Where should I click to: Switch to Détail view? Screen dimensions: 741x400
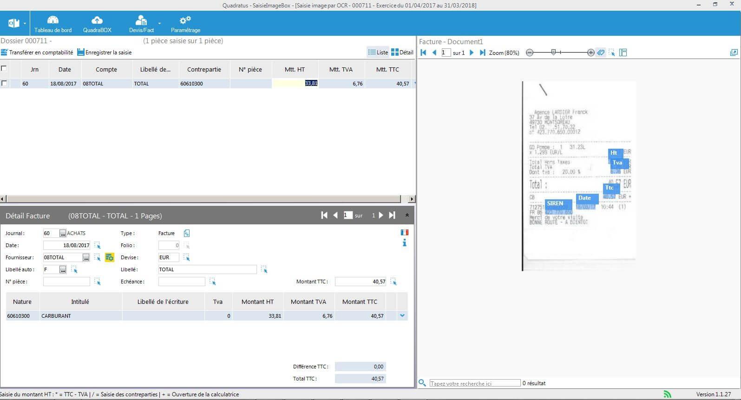click(402, 52)
